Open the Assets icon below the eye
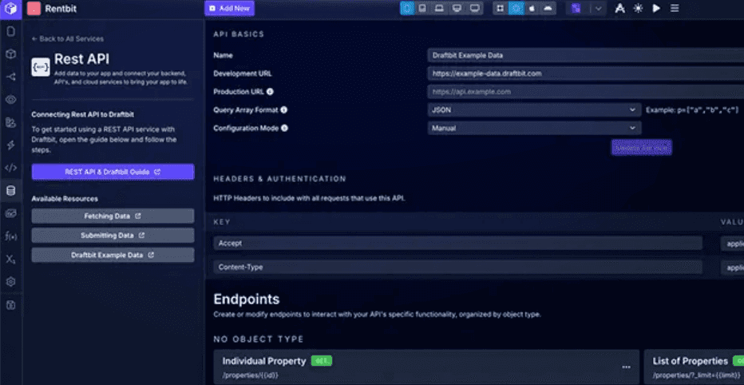This screenshot has width=744, height=385. (10, 122)
